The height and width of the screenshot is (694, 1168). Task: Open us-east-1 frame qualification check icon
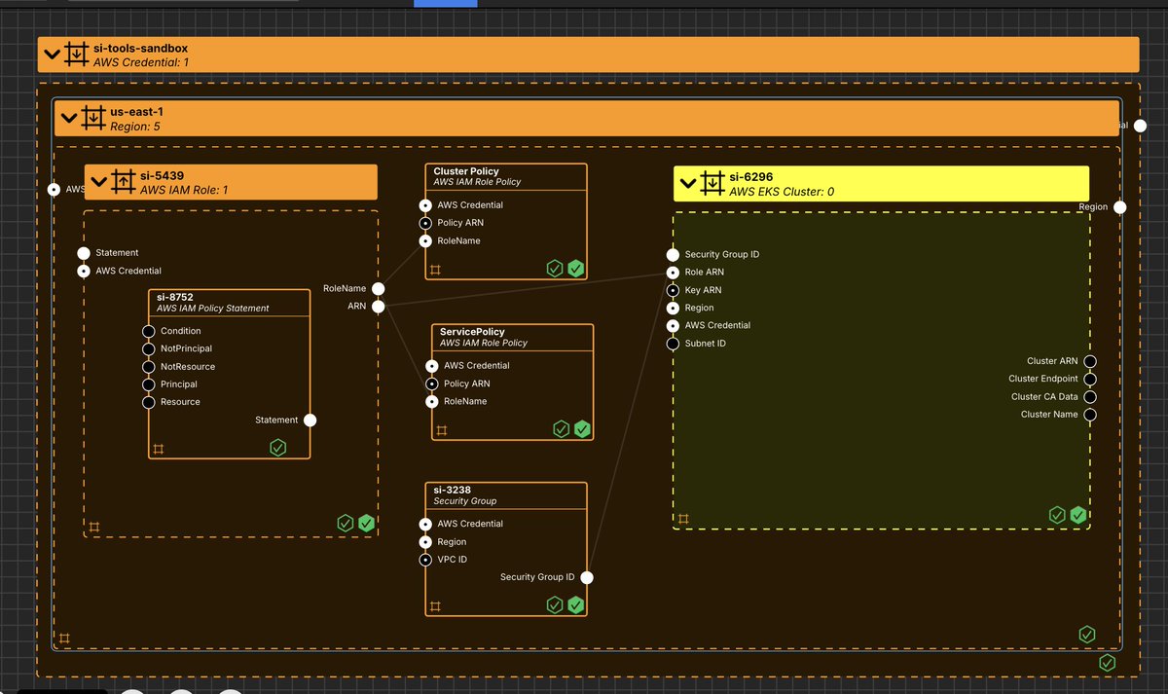point(1087,635)
